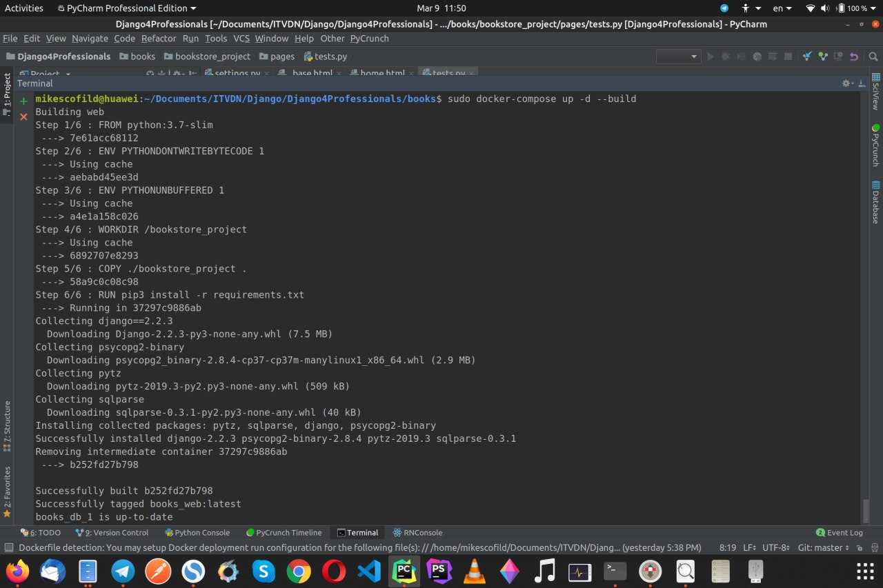Open the Refactor menu
883x588 pixels.
[159, 39]
